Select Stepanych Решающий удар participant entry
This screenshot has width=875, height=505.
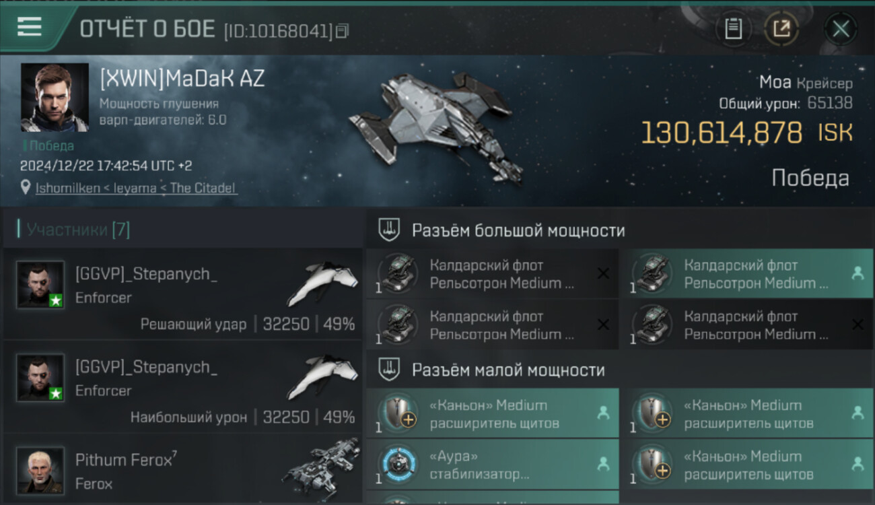[x=183, y=294]
